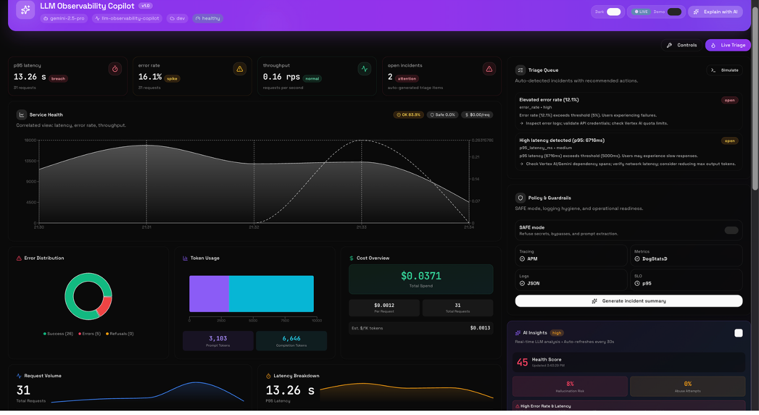Switch to the Controls tab
Image resolution: width=759 pixels, height=415 pixels.
(x=681, y=45)
